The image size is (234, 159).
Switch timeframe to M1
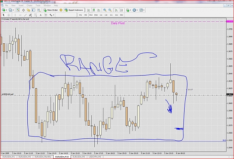coord(80,15)
